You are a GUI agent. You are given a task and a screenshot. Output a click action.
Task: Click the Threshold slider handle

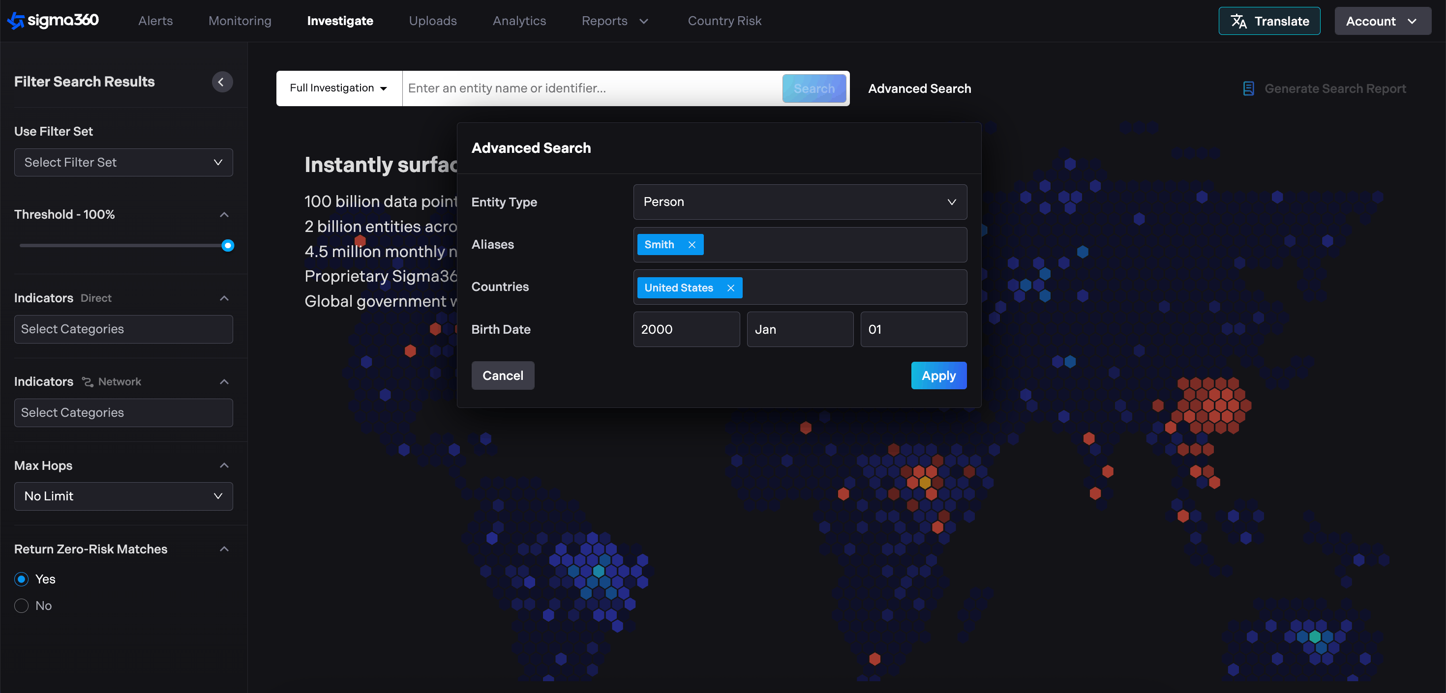point(227,245)
